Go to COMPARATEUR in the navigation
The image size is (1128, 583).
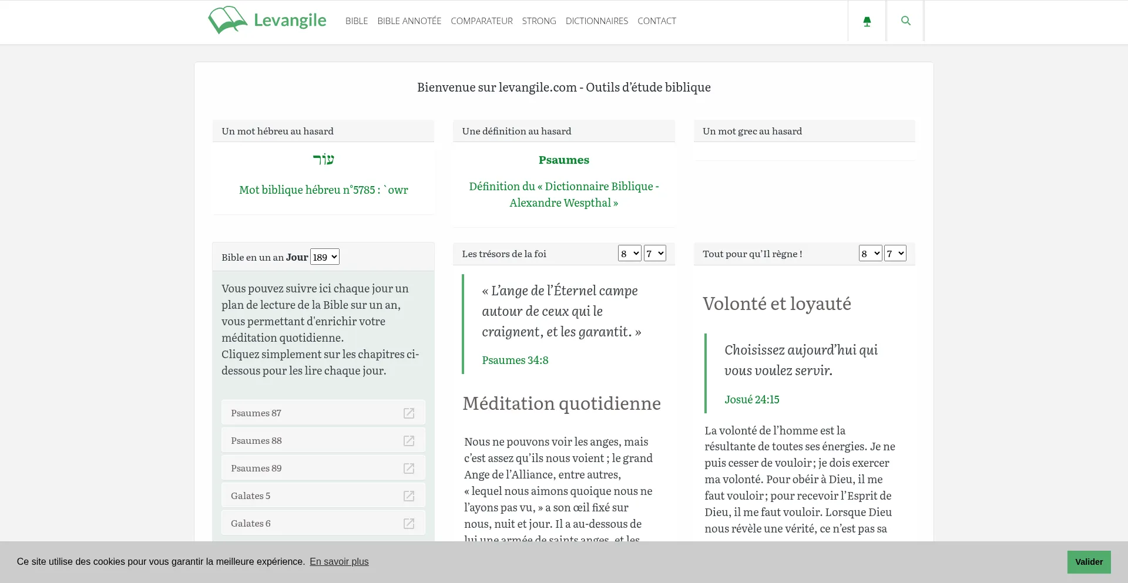(x=482, y=21)
